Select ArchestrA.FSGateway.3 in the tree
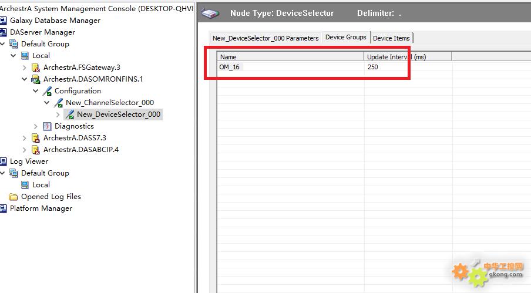Viewport: 531px width, 293px height. [82, 68]
